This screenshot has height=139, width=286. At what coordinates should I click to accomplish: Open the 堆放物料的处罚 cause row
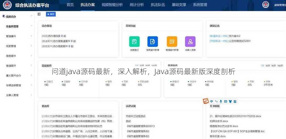72,126
